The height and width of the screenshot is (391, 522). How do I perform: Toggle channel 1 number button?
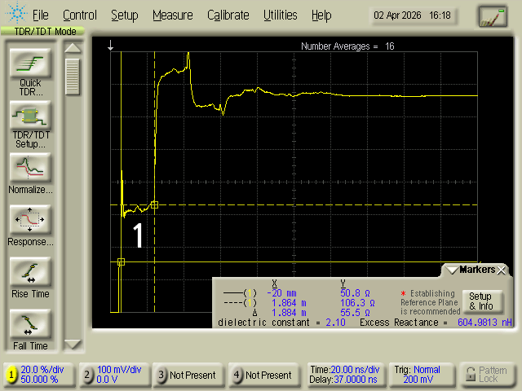12,375
